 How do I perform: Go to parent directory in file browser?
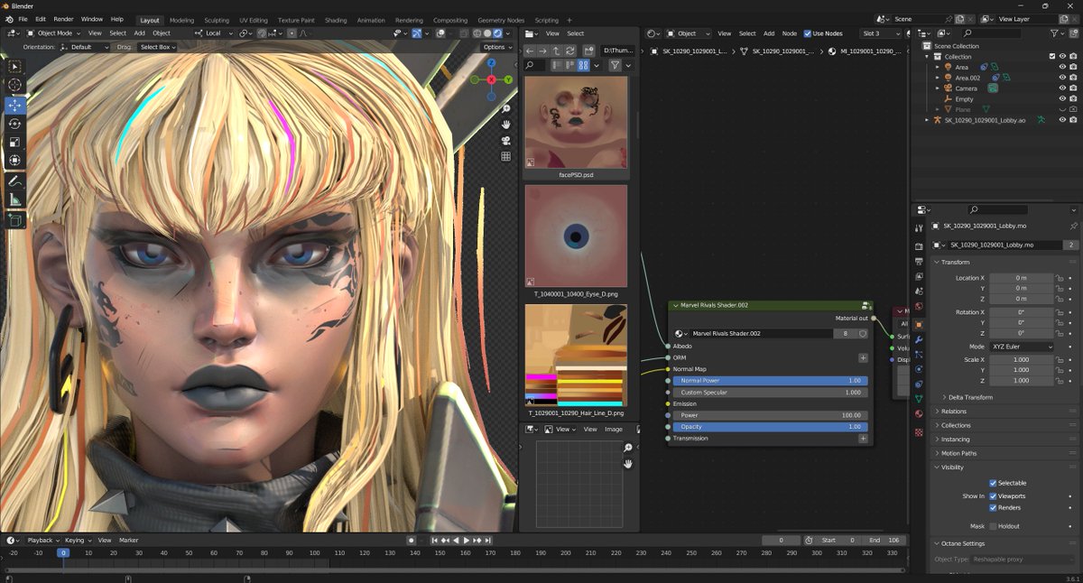tap(557, 51)
